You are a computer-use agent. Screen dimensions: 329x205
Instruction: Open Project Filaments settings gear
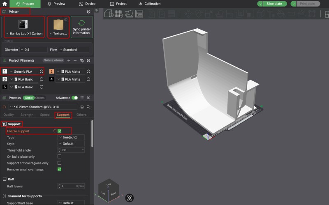[x=88, y=60]
